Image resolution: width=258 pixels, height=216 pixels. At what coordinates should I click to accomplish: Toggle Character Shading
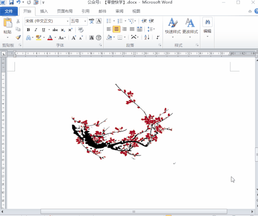pyautogui.click(x=92, y=37)
